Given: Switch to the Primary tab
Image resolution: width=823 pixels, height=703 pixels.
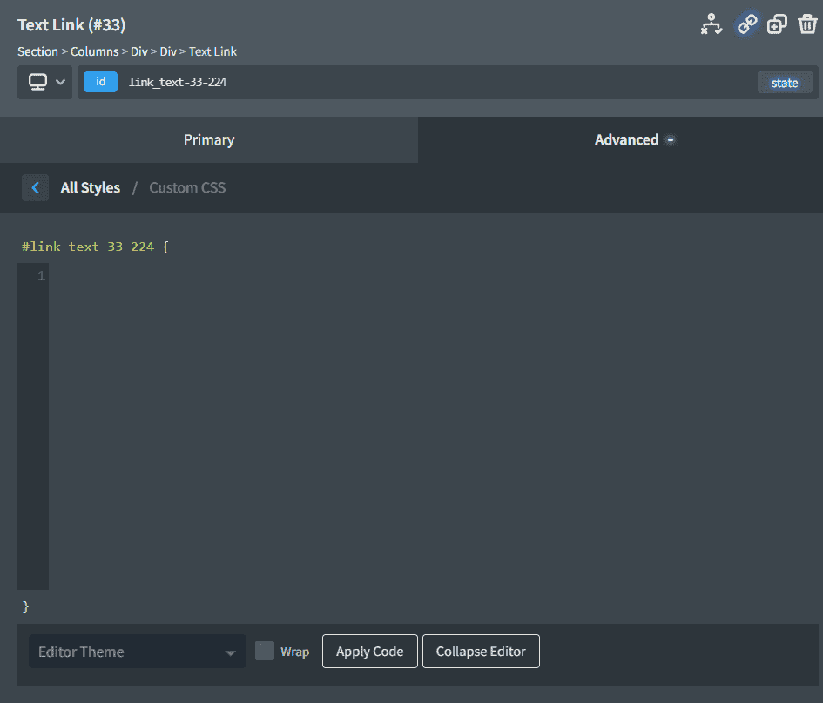Looking at the screenshot, I should [x=209, y=139].
